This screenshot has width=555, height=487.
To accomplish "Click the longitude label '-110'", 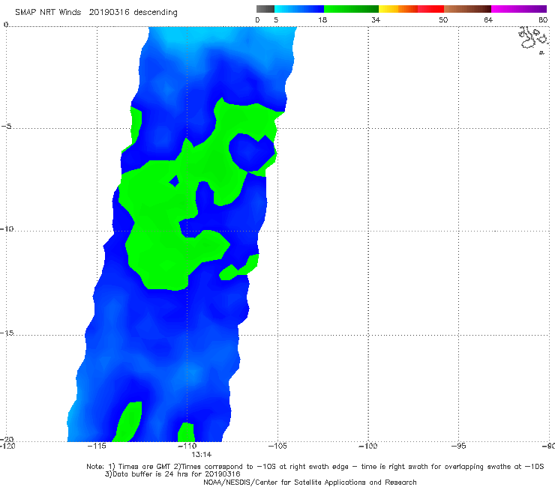I will tap(187, 446).
